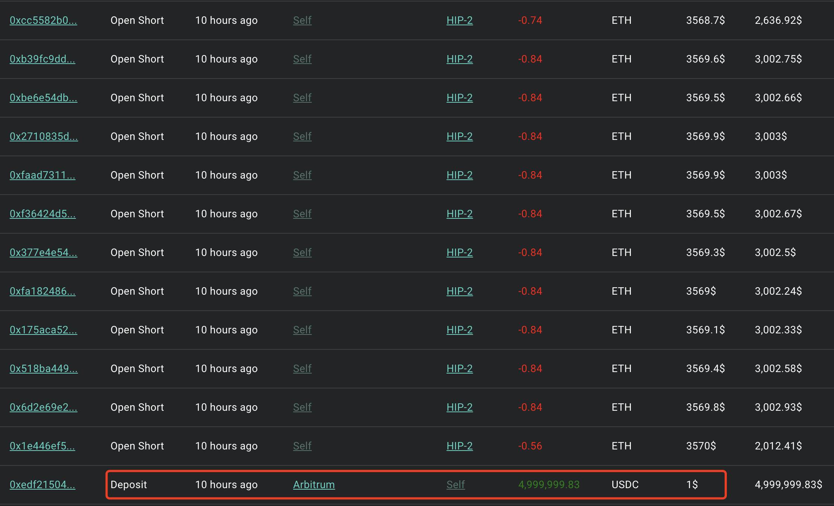
Task: Open transaction hash 0xb39fc9dd...
Action: (x=42, y=59)
